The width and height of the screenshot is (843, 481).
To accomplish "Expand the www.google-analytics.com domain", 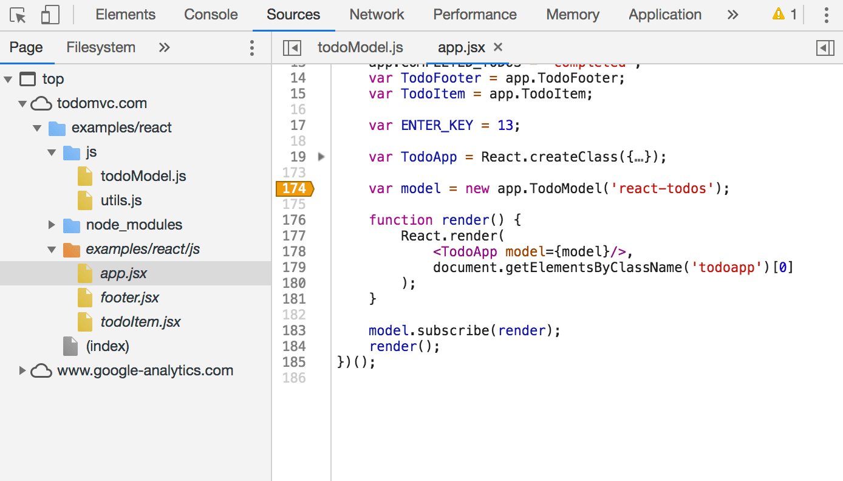I will coord(22,370).
